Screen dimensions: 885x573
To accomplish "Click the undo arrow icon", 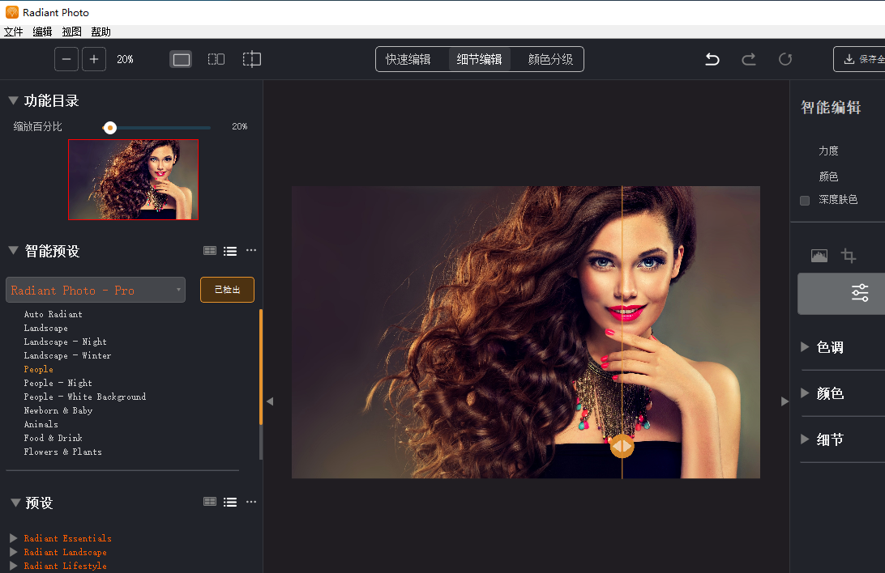I will point(712,59).
